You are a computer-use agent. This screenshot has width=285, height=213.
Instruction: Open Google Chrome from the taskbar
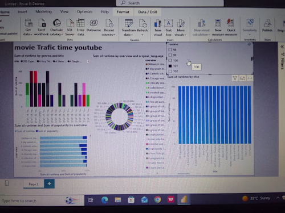pos(157,199)
